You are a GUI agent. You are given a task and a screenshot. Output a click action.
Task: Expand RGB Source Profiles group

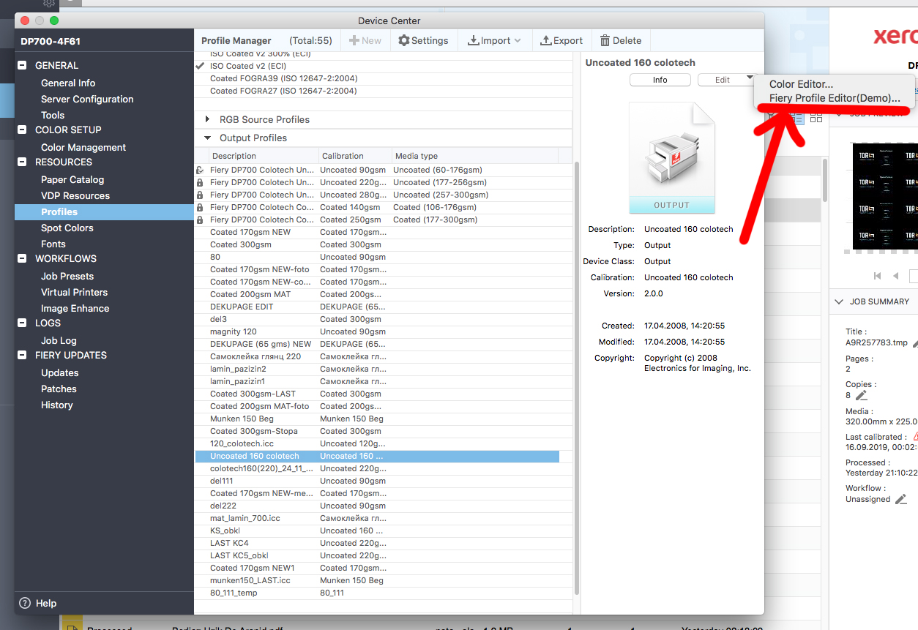click(x=207, y=119)
